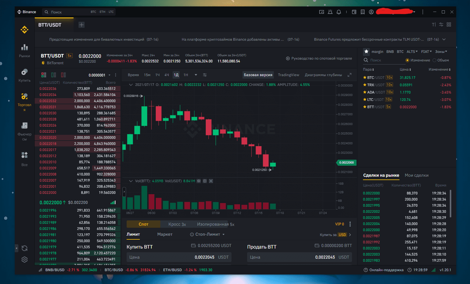Collapse the candle info chevron on chart

(131, 85)
